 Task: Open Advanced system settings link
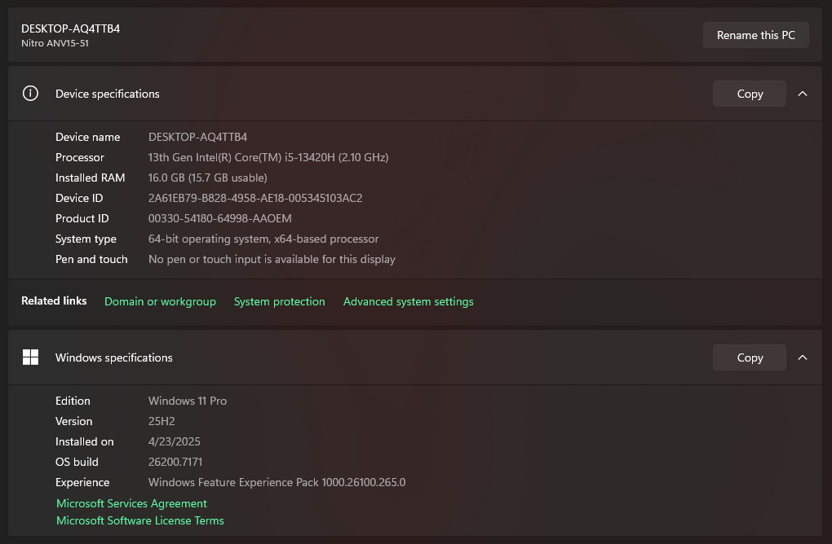(x=408, y=301)
